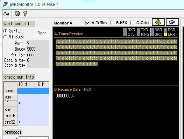Click the Port value 7
Screen dimensions: 184x139
[28, 44]
